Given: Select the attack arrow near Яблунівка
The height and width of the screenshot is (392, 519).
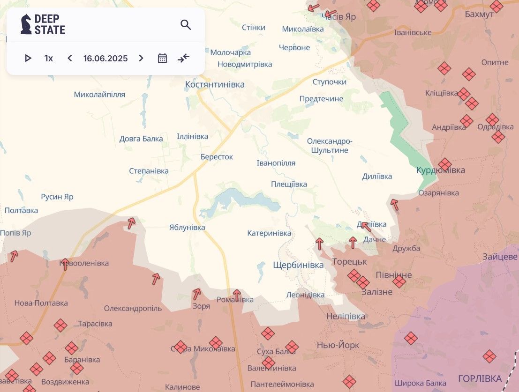Looking at the screenshot, I should point(131,223).
